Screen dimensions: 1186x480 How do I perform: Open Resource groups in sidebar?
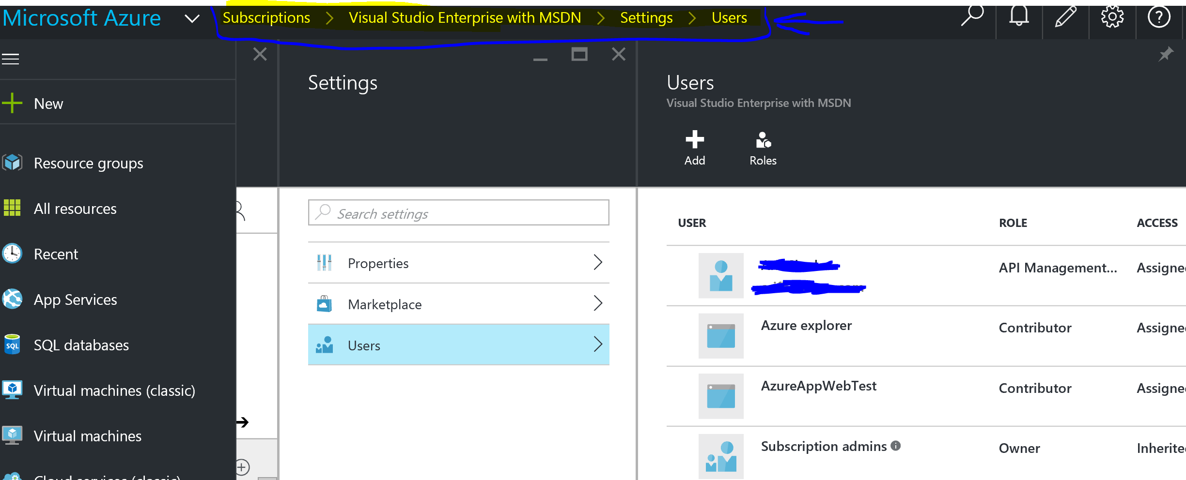(89, 164)
